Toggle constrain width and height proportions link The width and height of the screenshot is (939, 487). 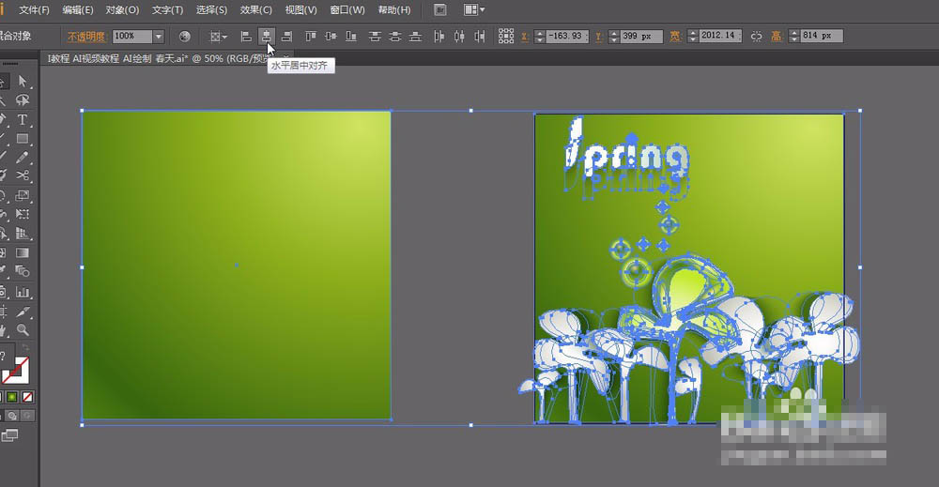(756, 37)
